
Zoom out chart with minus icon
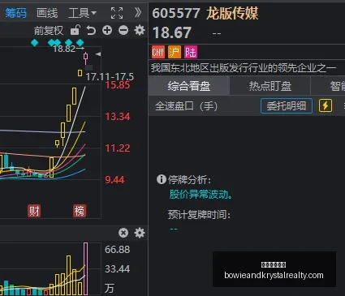click(123, 30)
